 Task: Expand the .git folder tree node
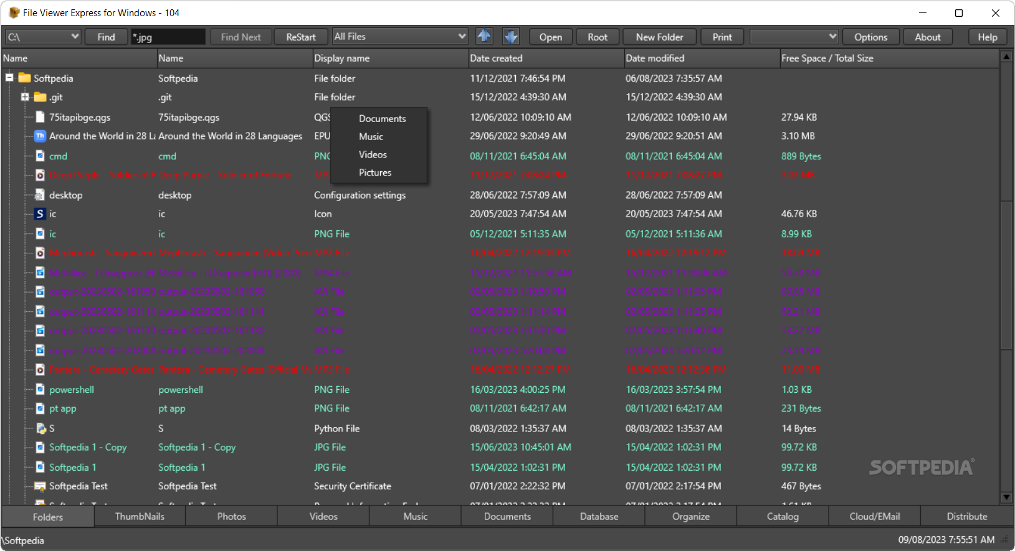coord(25,97)
